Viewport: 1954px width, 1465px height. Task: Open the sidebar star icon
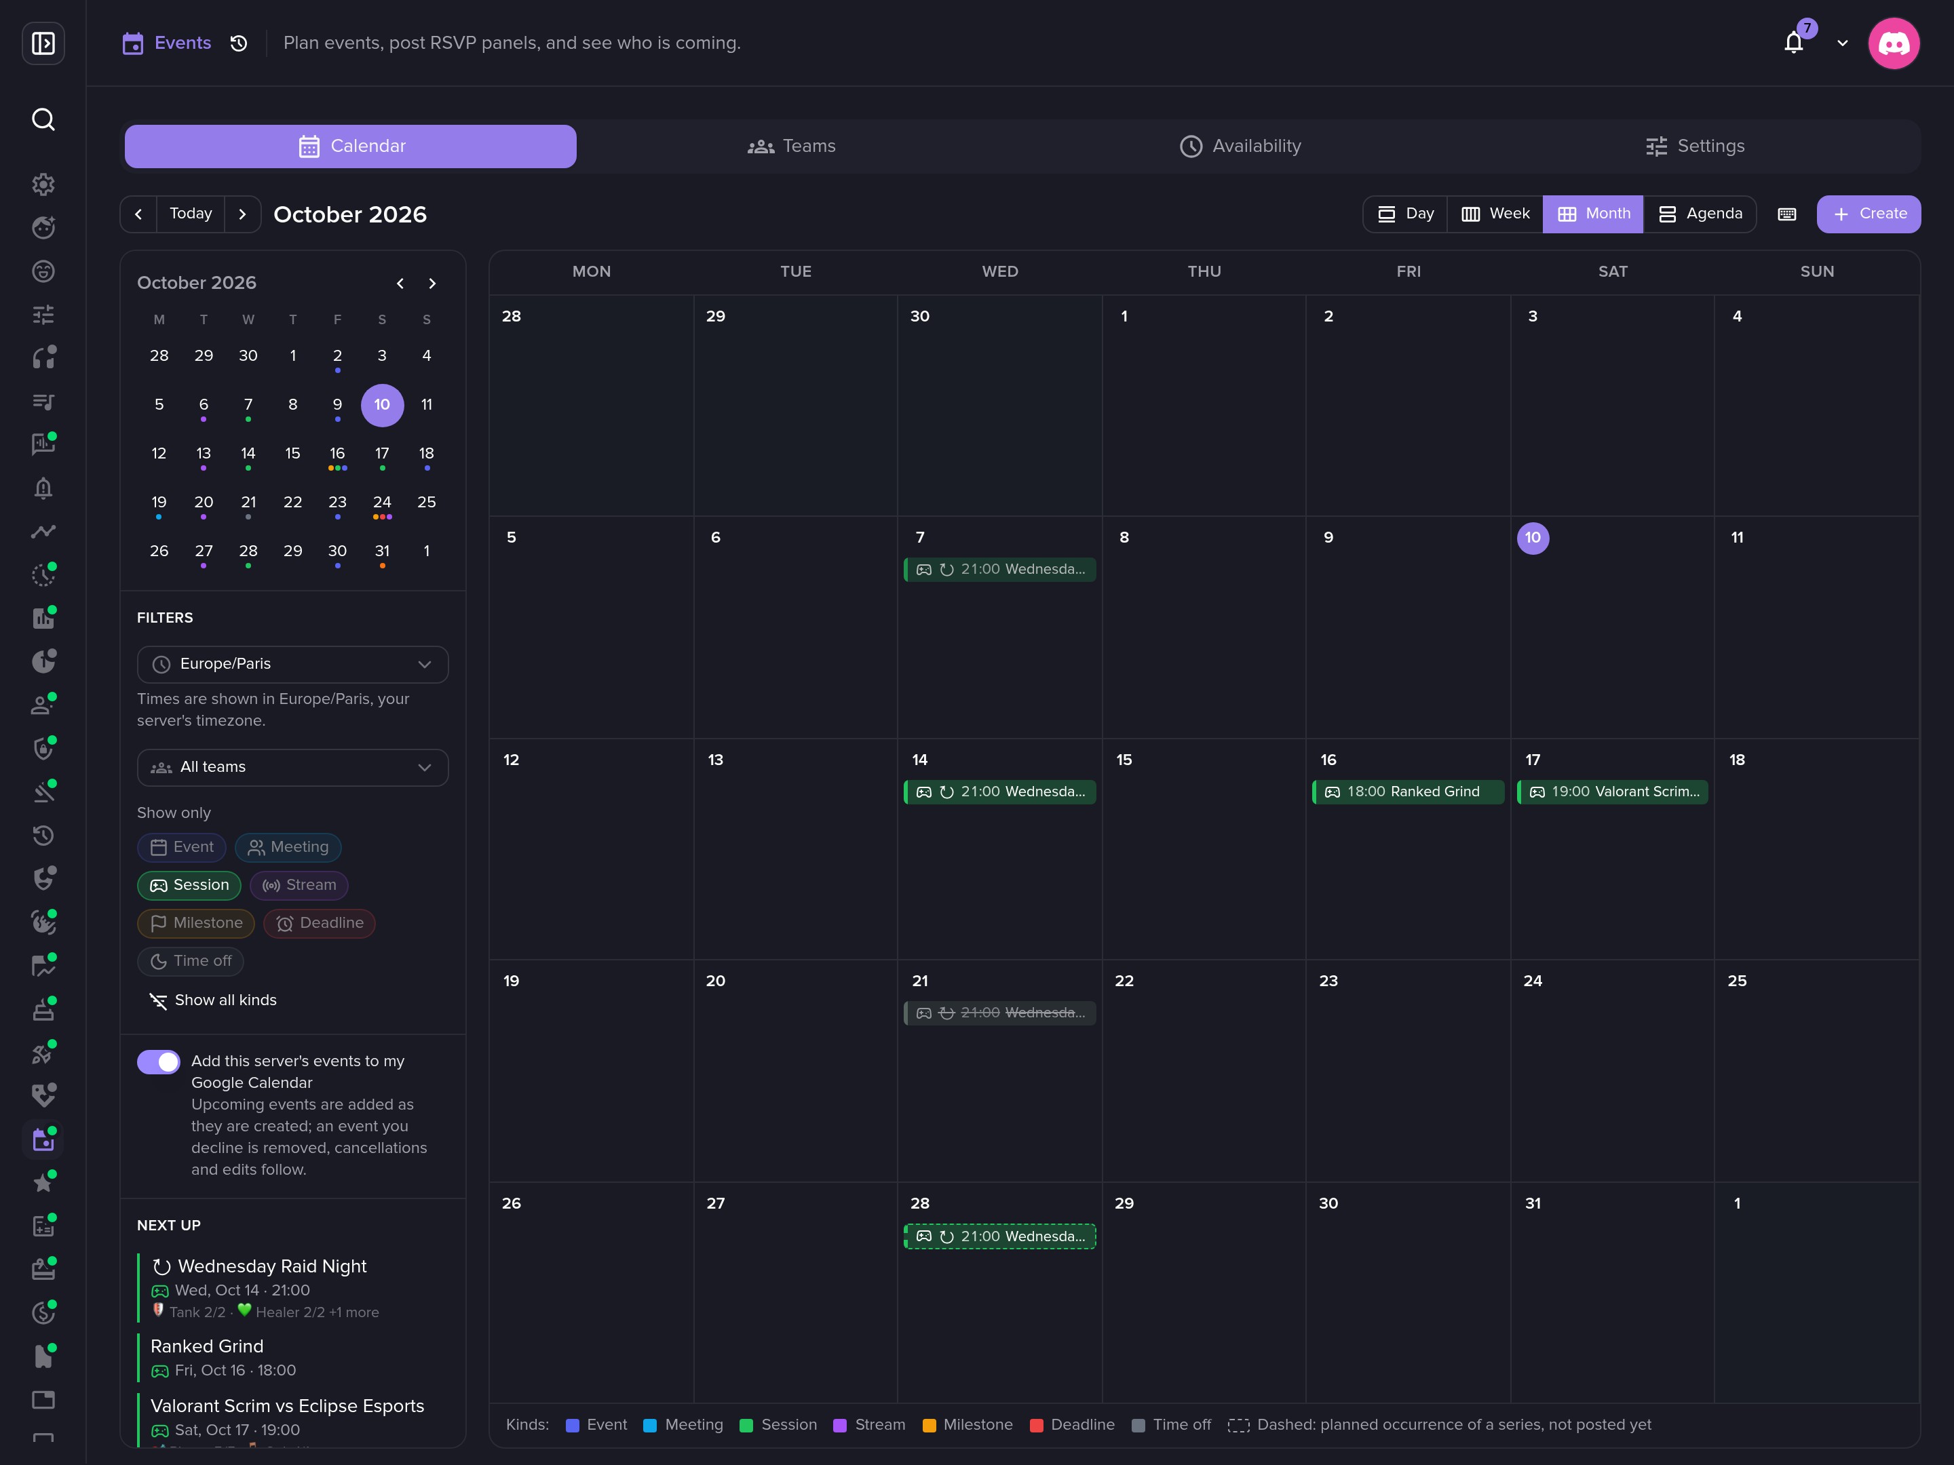pos(43,1184)
